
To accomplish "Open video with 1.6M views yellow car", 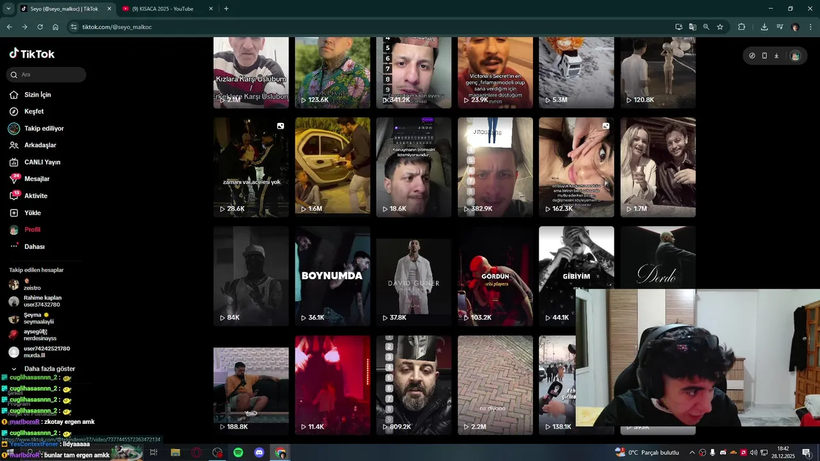I will click(x=332, y=167).
